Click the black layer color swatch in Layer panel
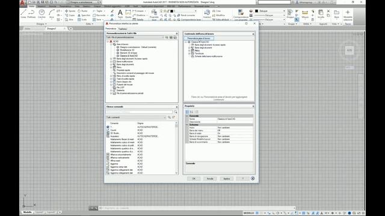 [x=172, y=11]
